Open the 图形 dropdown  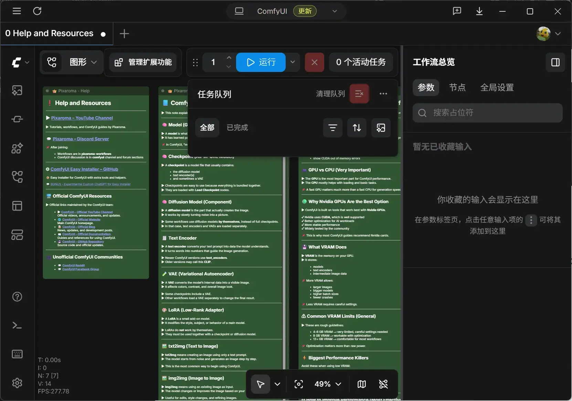click(x=83, y=62)
